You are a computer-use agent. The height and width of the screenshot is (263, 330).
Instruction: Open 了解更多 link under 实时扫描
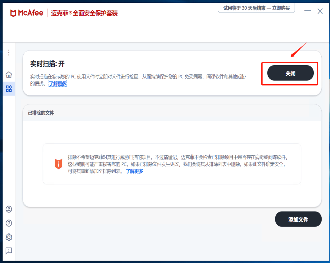(58, 84)
